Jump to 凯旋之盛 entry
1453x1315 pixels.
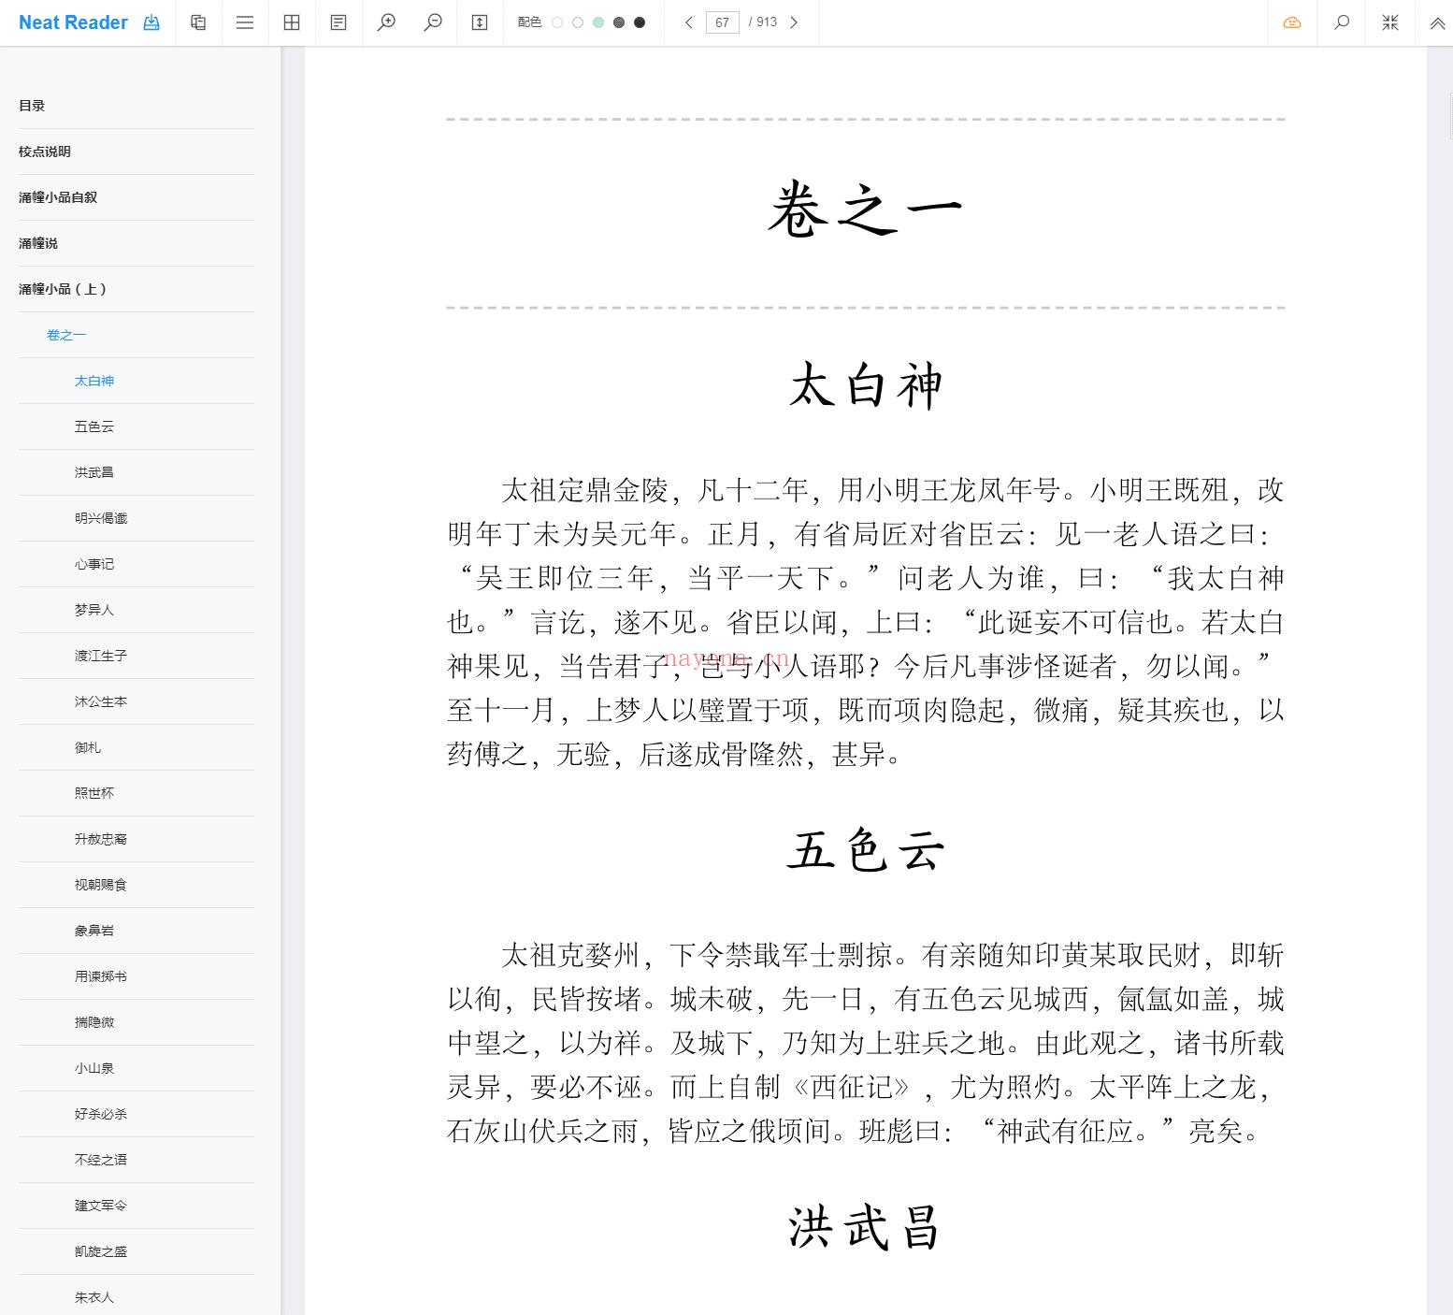(101, 1251)
